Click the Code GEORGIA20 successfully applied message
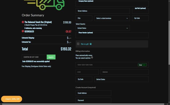 36,61
